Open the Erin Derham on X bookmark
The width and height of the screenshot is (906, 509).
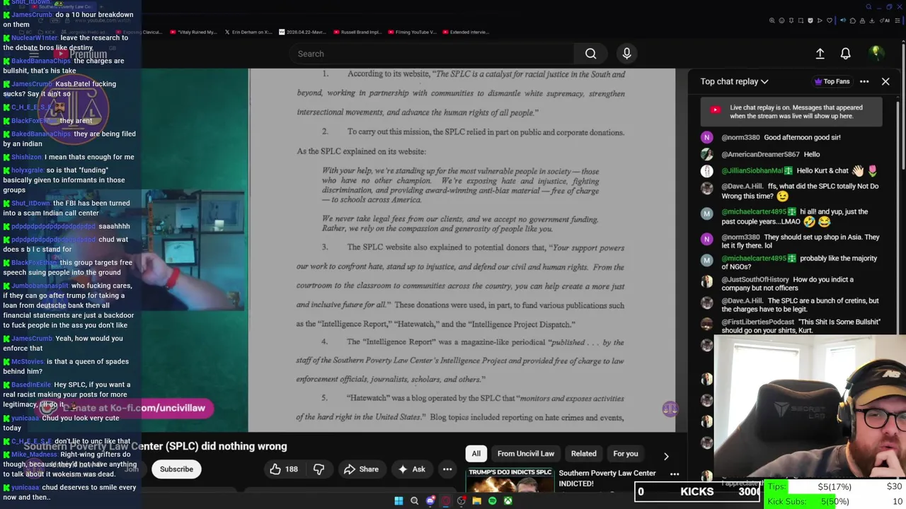(x=248, y=32)
